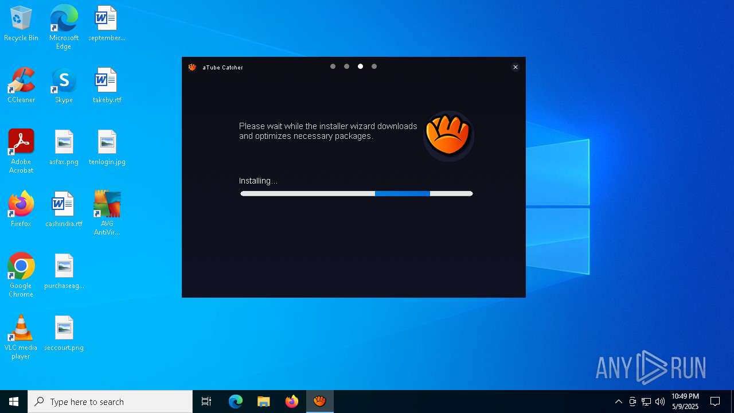Viewport: 734px width, 413px height.
Task: Open the Windows Start menu
Action: pyautogui.click(x=14, y=402)
